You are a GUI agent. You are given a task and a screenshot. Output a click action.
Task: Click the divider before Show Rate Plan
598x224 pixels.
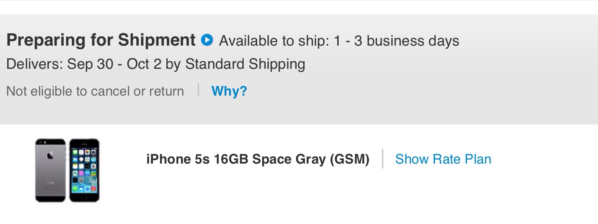(383, 159)
